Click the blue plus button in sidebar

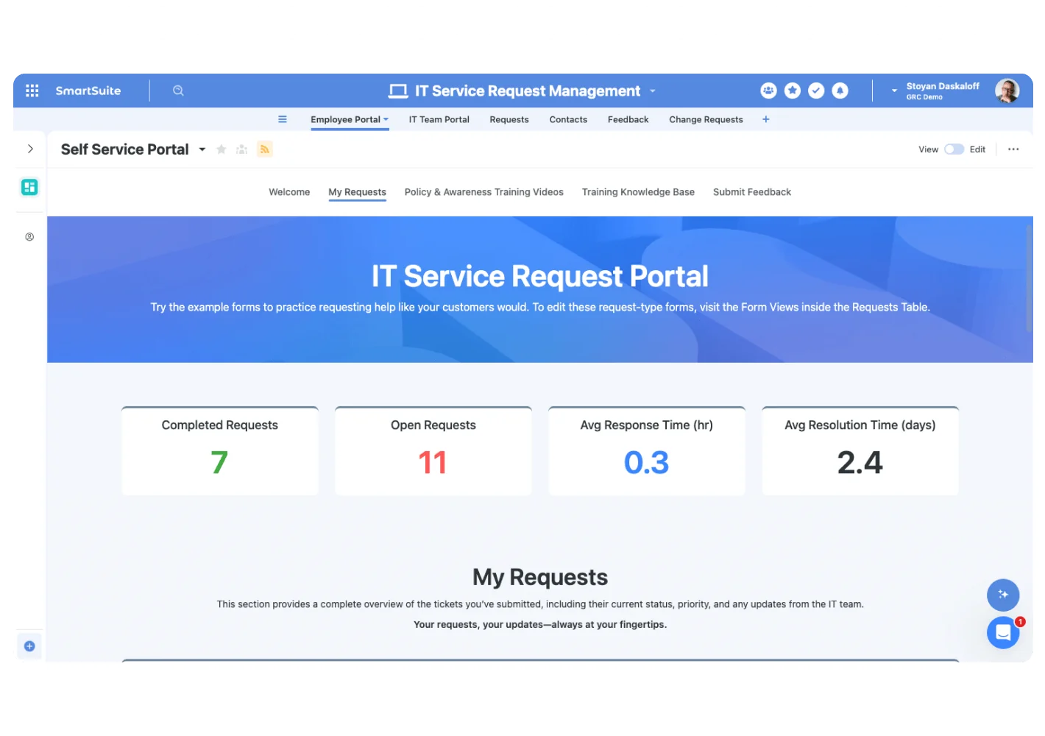tap(29, 646)
